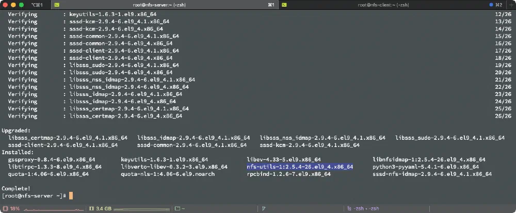Click the 12/26 verification counter
Screen dimensions: 516x213
[503, 14]
